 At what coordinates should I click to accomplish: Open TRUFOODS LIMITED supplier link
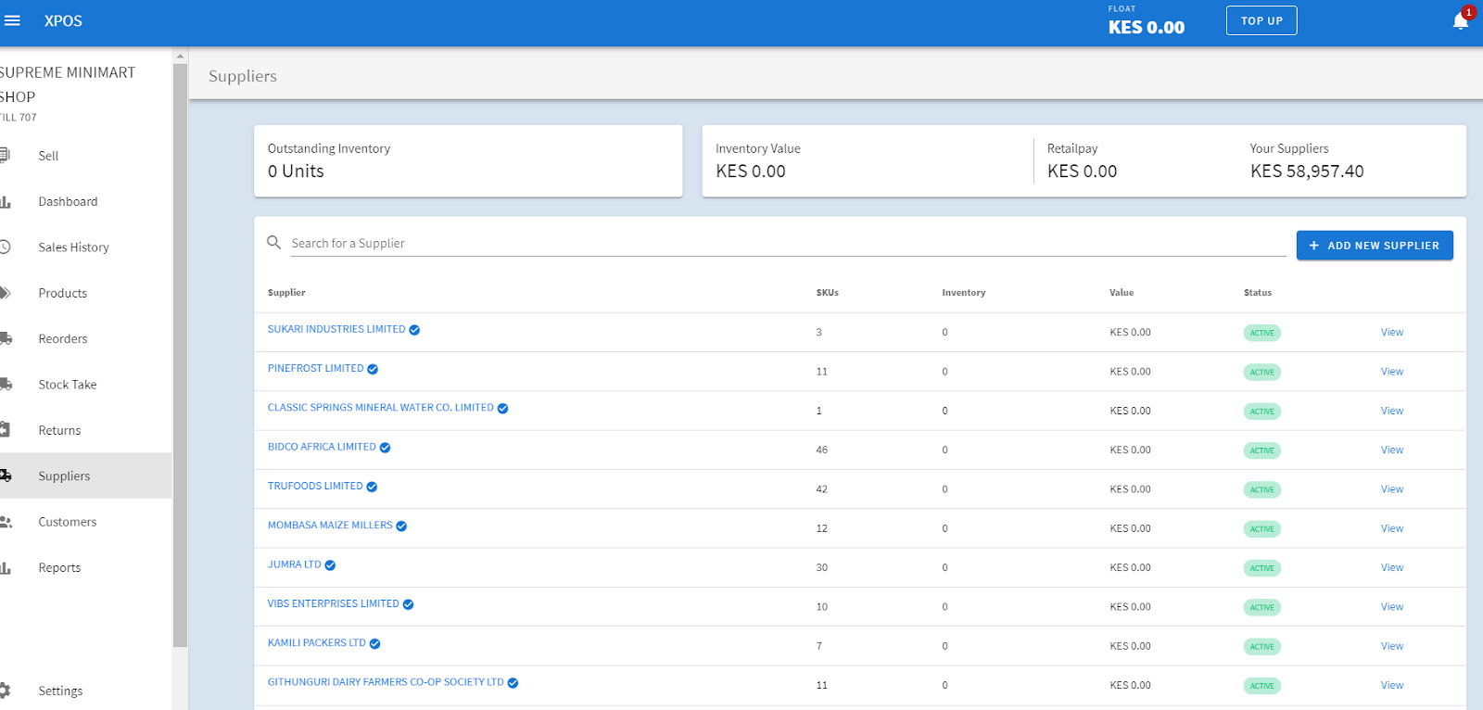[315, 486]
